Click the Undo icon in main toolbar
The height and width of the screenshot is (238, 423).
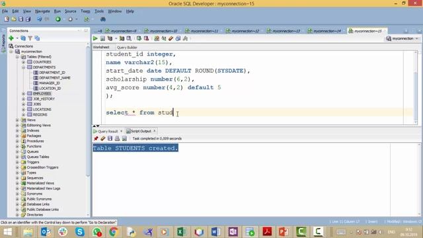pyautogui.click(x=40, y=19)
